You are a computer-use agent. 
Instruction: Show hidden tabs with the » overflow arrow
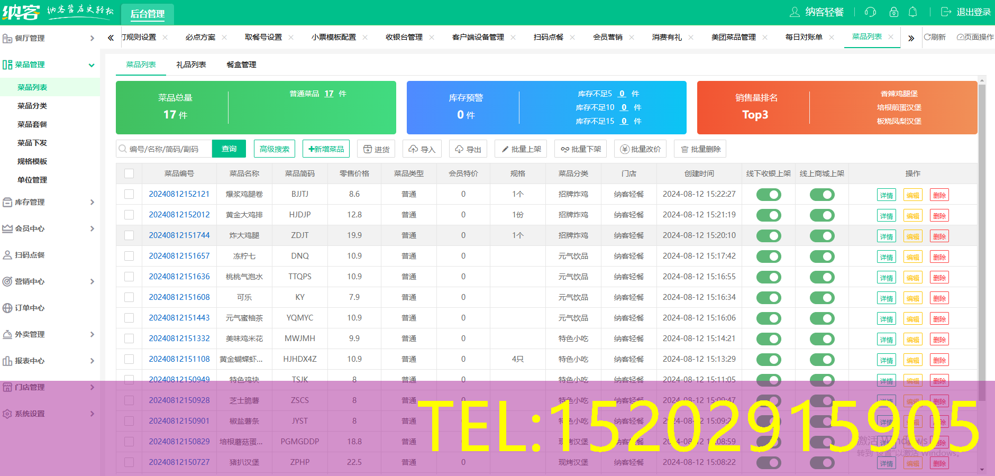tap(911, 38)
